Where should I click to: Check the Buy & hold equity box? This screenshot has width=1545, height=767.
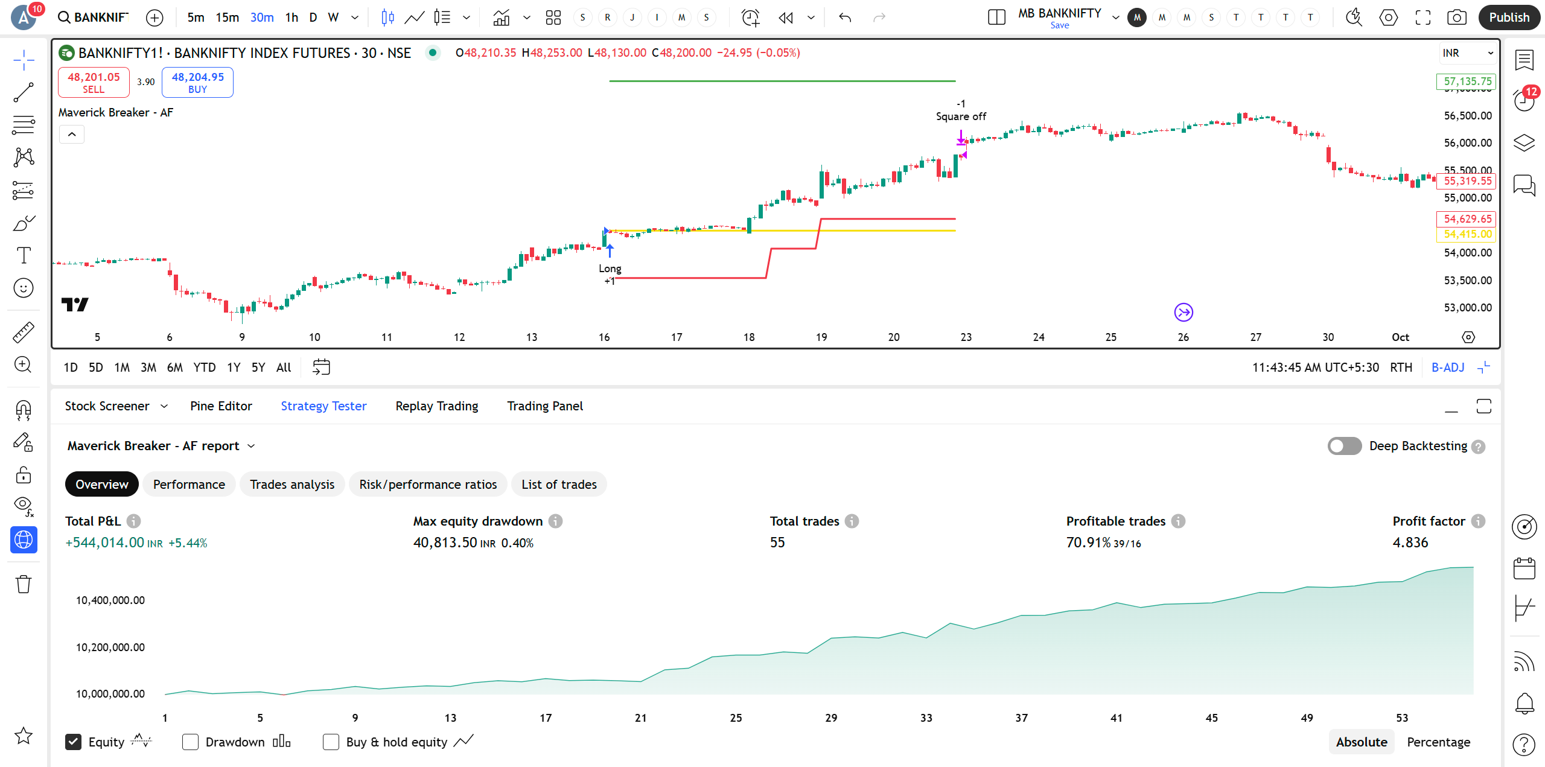coord(331,742)
